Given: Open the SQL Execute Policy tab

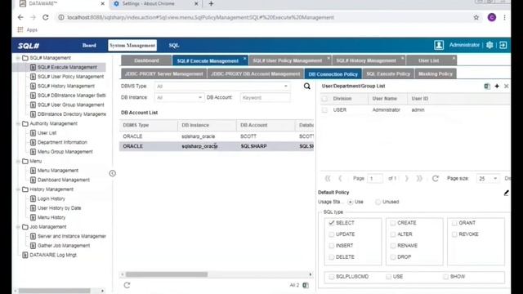Looking at the screenshot, I should pos(388,74).
